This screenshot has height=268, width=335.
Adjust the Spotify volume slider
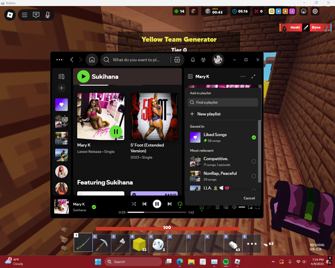242,207
